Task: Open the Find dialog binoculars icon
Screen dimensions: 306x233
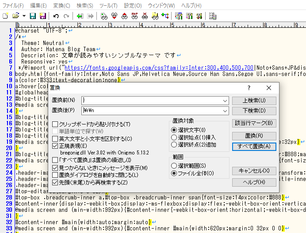Action: click(104, 16)
